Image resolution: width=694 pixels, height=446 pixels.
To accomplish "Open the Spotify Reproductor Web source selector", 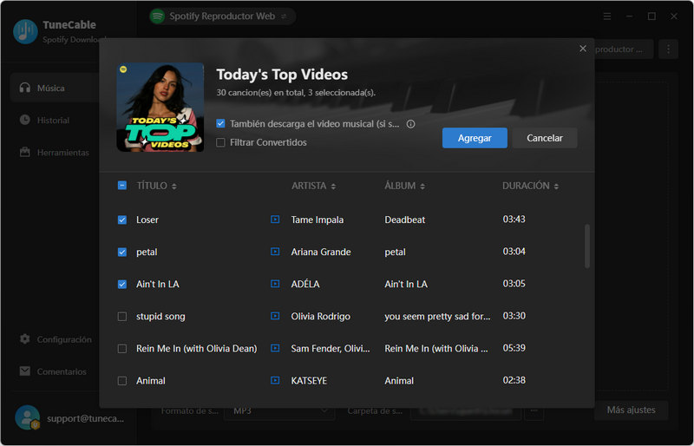I will coord(223,16).
